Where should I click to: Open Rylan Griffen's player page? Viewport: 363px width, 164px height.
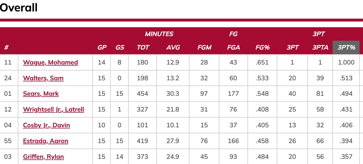(x=44, y=157)
